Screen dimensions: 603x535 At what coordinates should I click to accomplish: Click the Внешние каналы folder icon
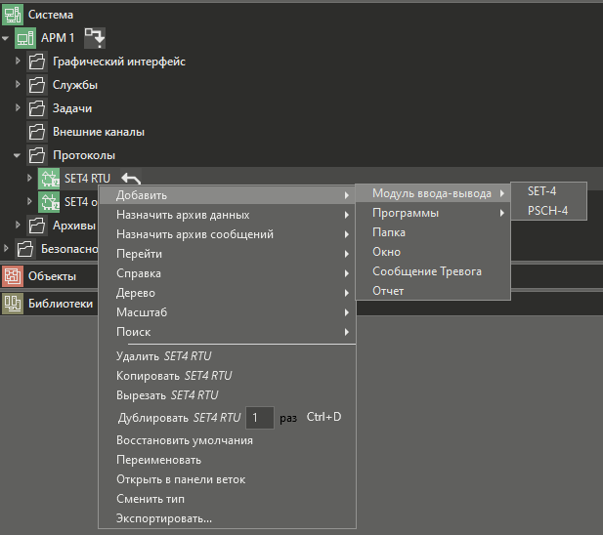pyautogui.click(x=37, y=132)
